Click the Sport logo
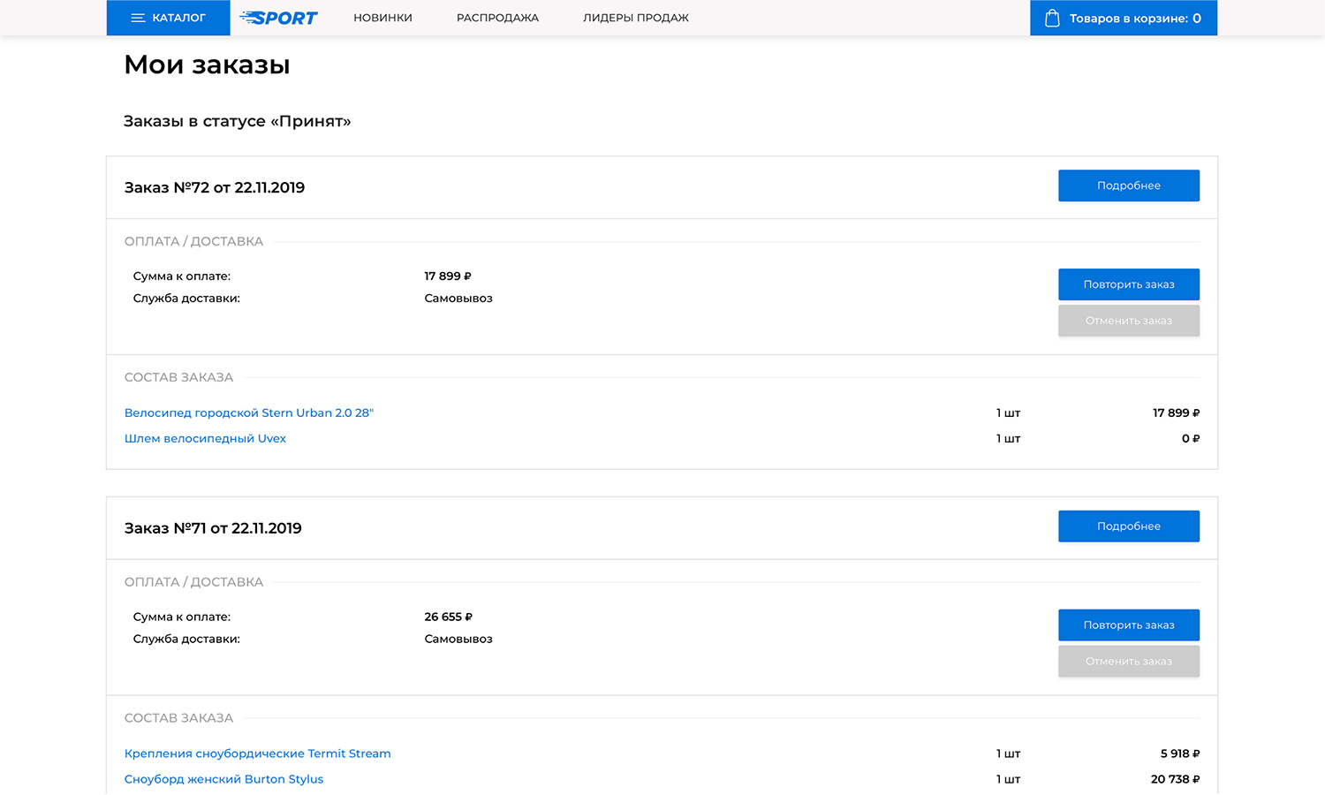 (279, 18)
